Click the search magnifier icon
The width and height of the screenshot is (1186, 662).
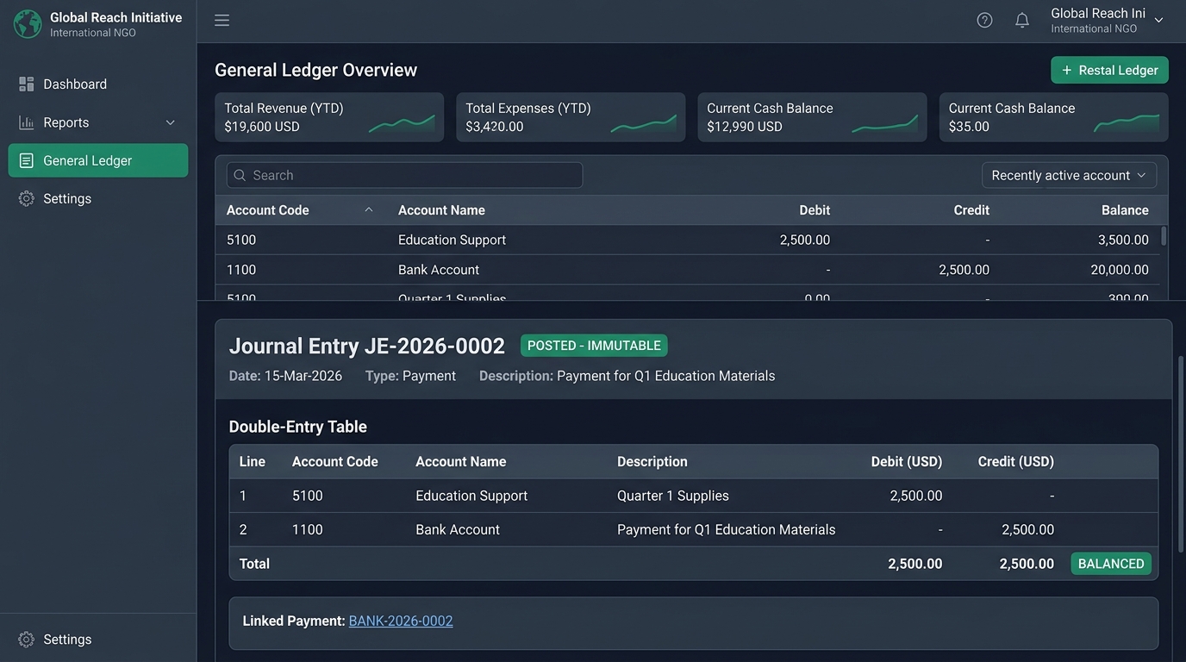click(x=240, y=175)
